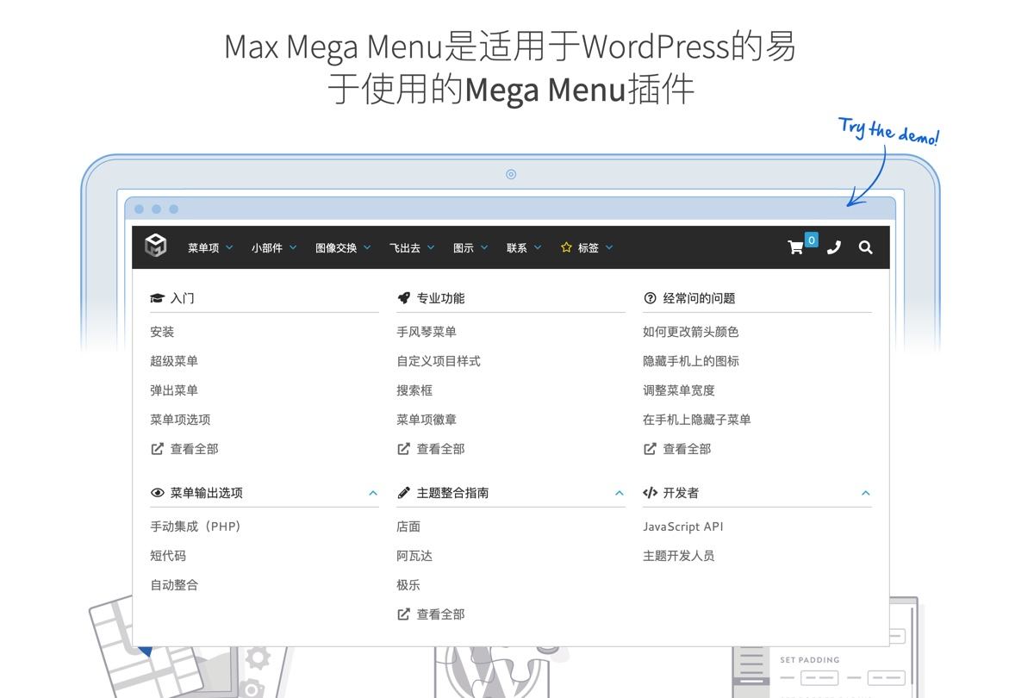Collapse the 开发者 section chevron
Screen dimensions: 1009x698
click(x=865, y=493)
